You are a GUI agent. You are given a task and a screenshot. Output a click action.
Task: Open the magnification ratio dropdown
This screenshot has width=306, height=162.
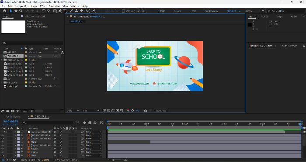coord(73,111)
